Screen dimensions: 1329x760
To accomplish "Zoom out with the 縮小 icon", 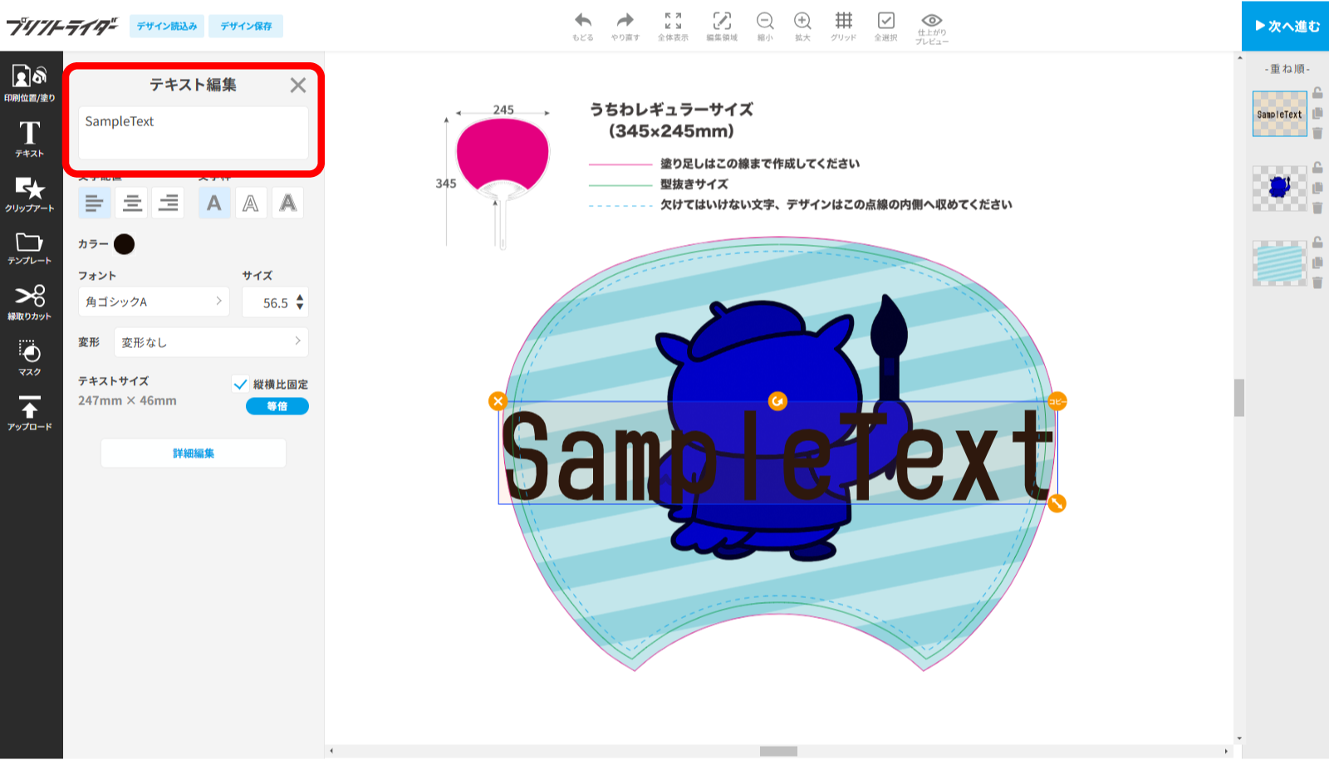I will click(x=765, y=26).
